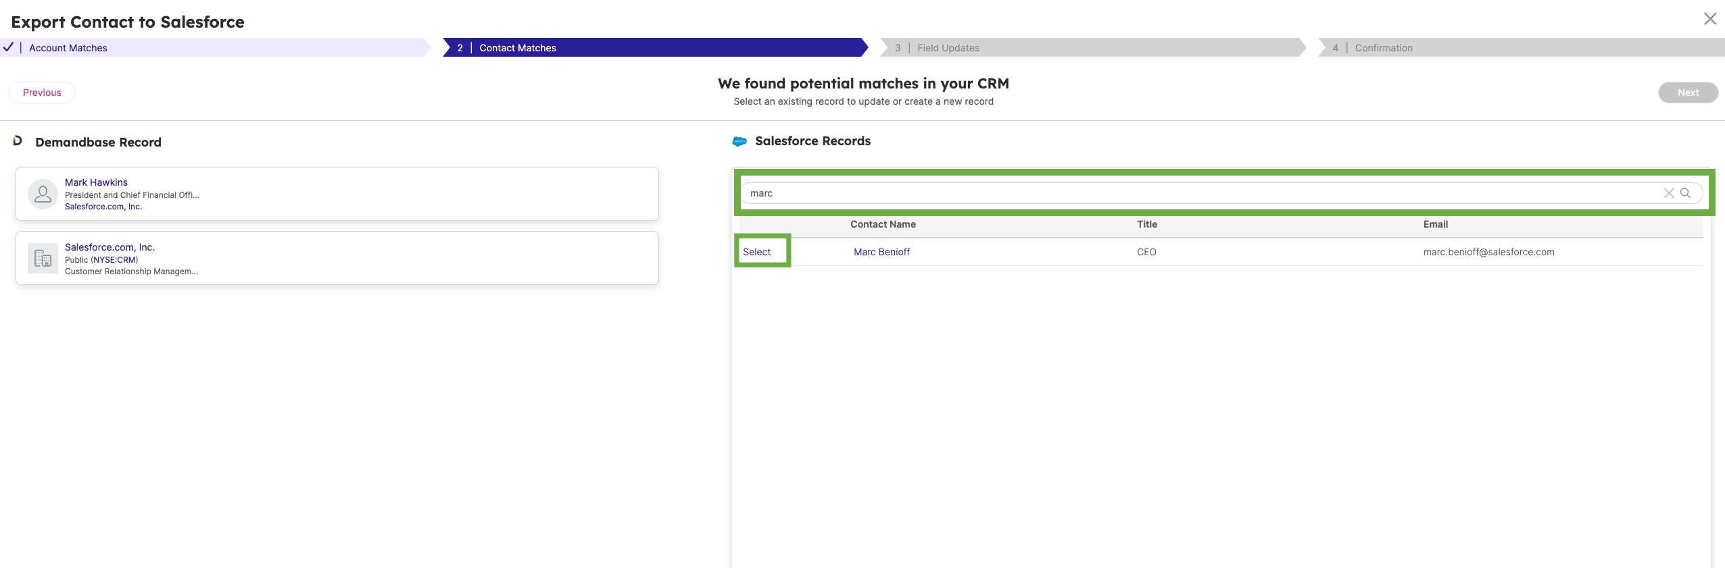This screenshot has width=1725, height=568.
Task: Click Mark Hawkins person avatar icon
Action: click(x=43, y=194)
